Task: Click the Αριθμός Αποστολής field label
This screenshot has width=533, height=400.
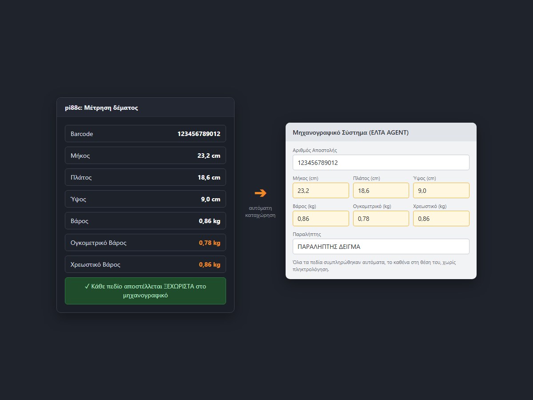Action: 315,150
